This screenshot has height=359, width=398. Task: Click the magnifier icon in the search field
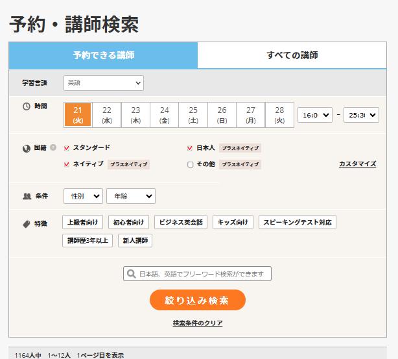pos(131,274)
